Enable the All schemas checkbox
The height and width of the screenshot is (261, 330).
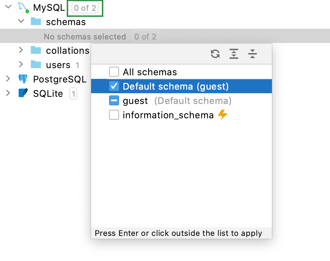tap(114, 72)
